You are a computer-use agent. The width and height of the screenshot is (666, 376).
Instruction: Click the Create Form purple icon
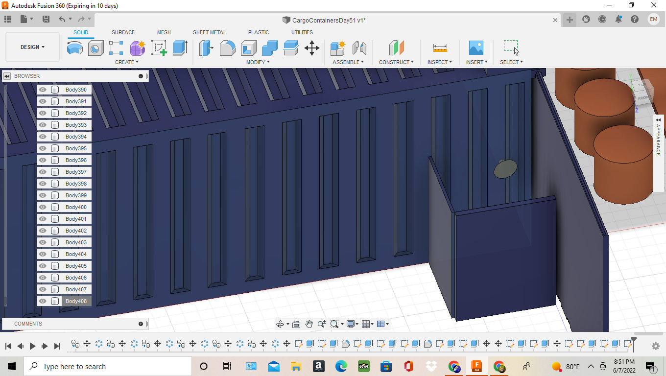tap(138, 48)
